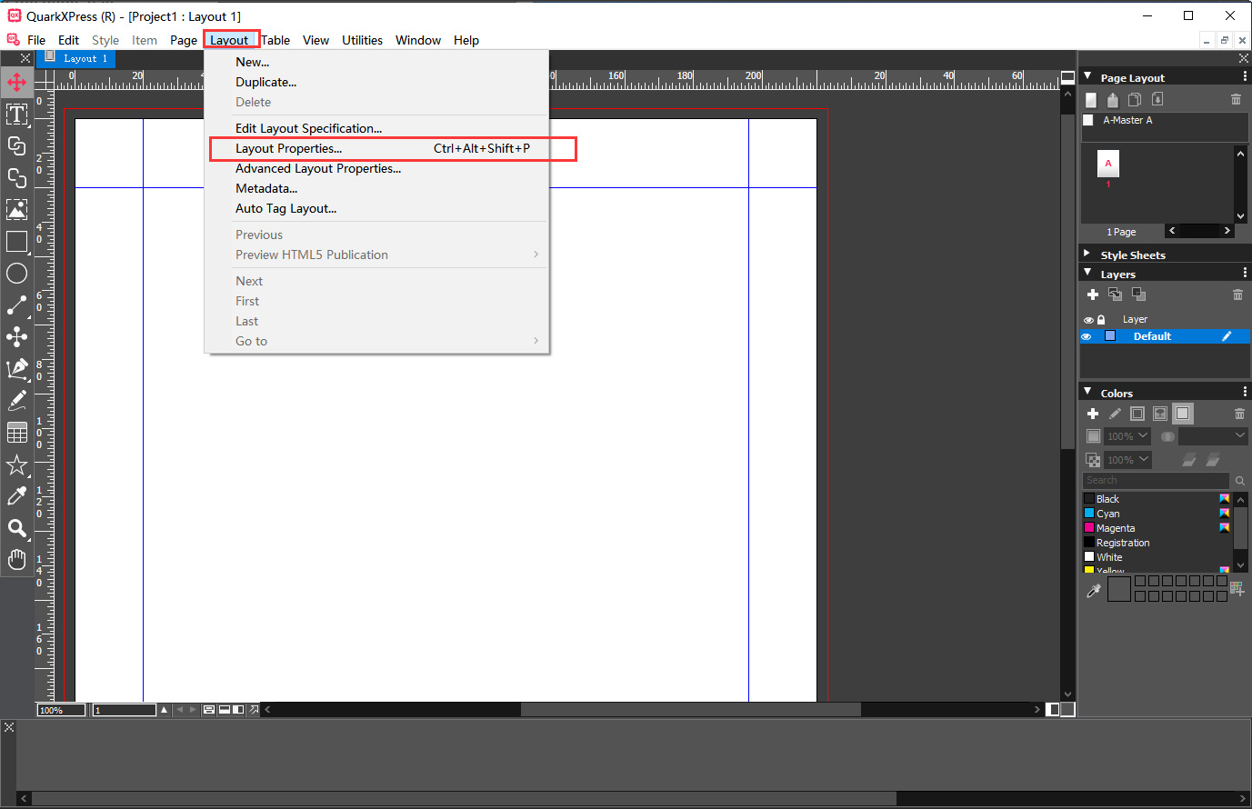Switch to the Layout 1 tab
Image resolution: width=1252 pixels, height=809 pixels.
77,58
